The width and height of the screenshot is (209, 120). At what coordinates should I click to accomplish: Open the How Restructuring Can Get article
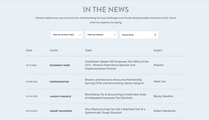(115, 111)
